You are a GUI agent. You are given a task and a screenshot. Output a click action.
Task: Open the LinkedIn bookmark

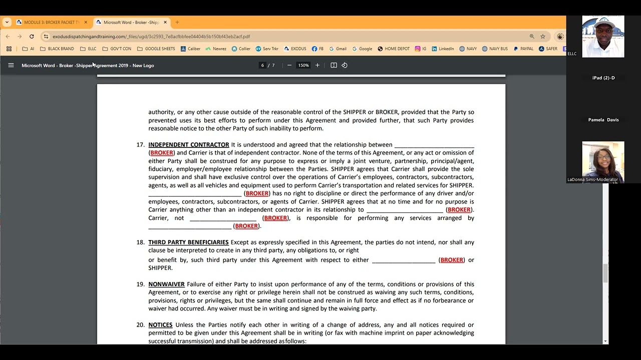pos(442,48)
